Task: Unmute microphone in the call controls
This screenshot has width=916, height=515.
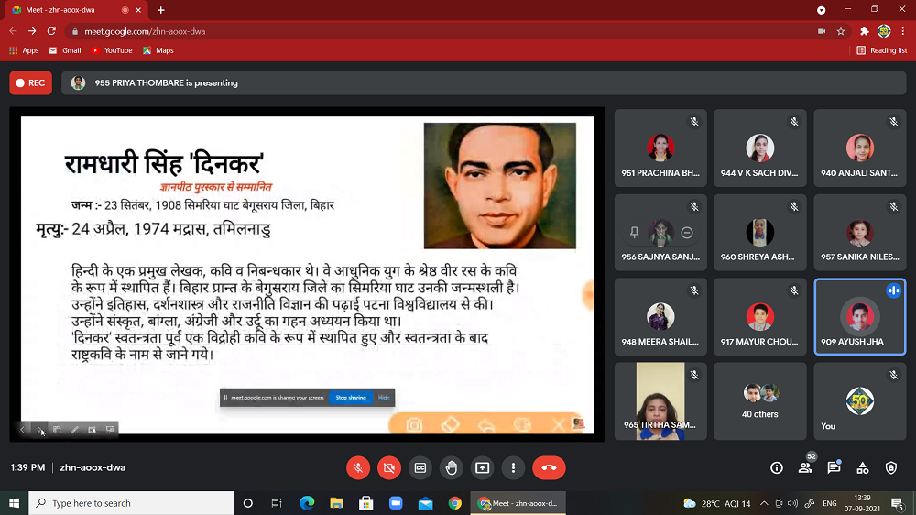Action: pyautogui.click(x=358, y=467)
